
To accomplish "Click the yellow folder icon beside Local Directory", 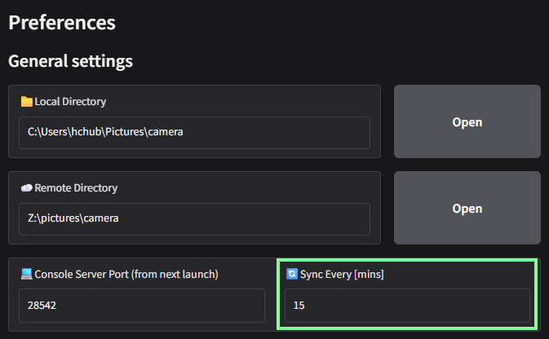I will 27,101.
